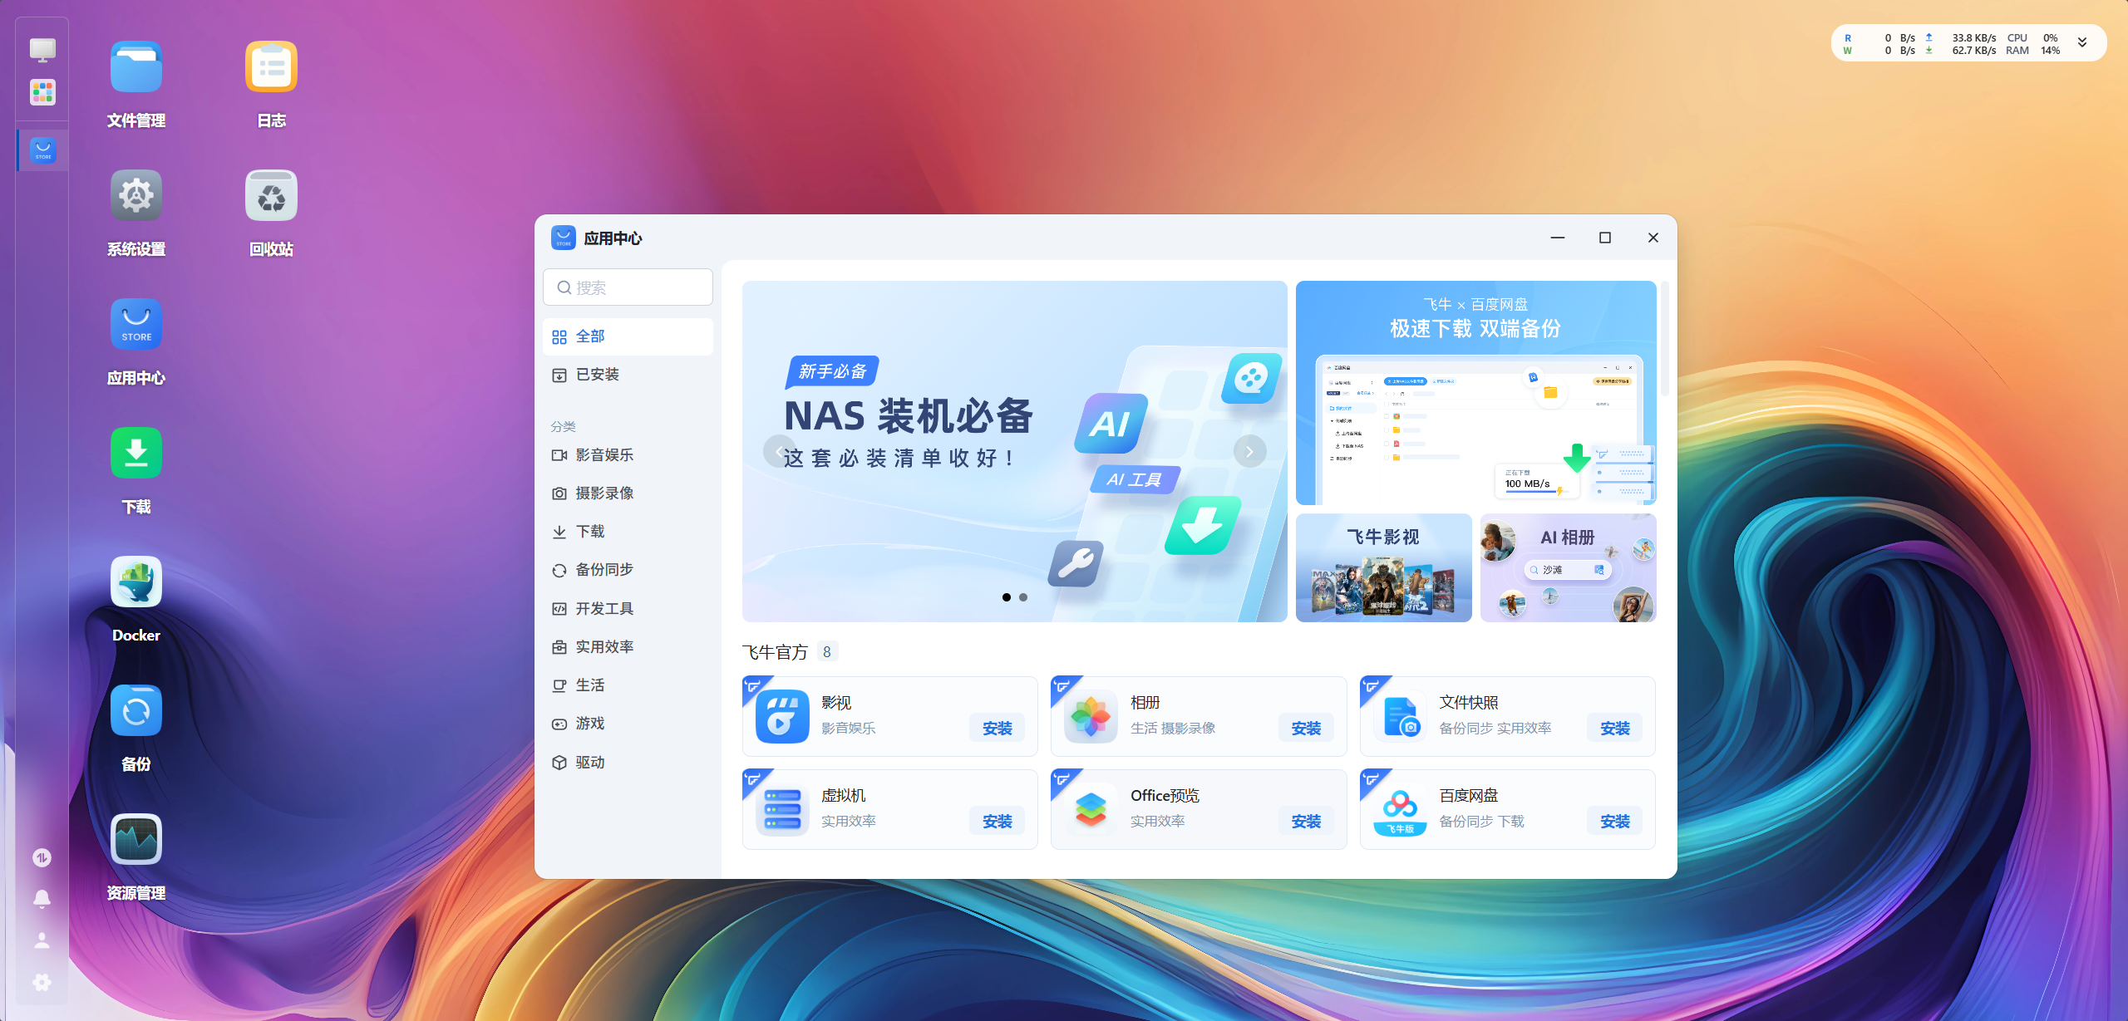Open the 驱动 category
Viewport: 2128px width, 1021px height.
[628, 763]
